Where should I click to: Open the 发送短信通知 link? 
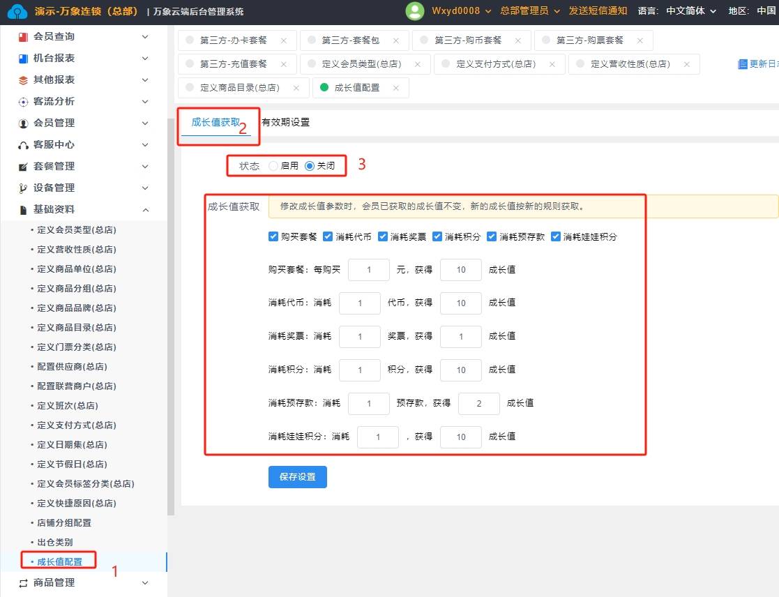pos(598,10)
